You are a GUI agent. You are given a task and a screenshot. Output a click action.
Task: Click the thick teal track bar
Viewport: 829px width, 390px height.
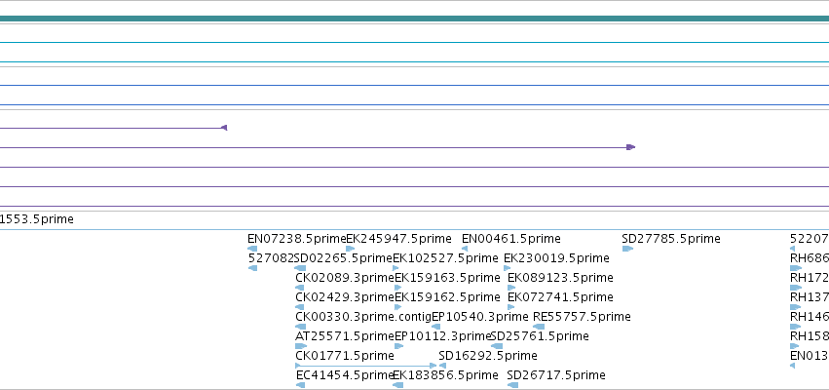coord(415,19)
